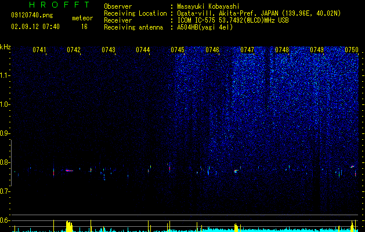Click the 0745 time marker

pos(178,50)
